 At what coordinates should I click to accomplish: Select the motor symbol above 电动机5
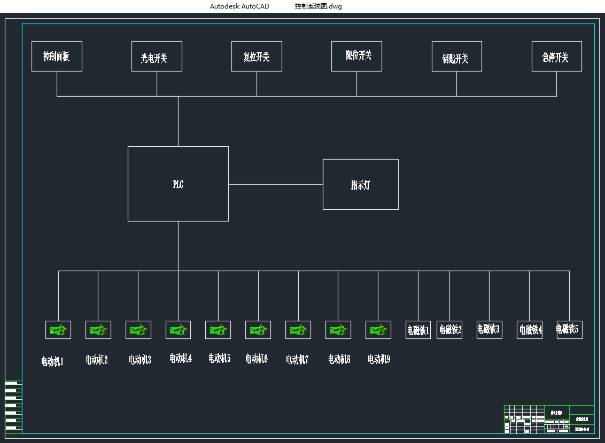(x=218, y=330)
